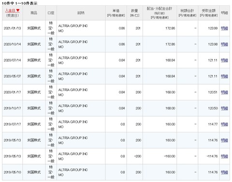Click ALTRIA GROUP INC in 2021/01/13 row
The image size is (232, 182).
coord(73,26)
